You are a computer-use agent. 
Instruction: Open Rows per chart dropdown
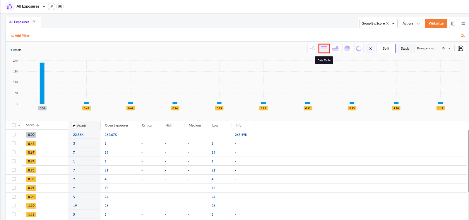click(446, 48)
